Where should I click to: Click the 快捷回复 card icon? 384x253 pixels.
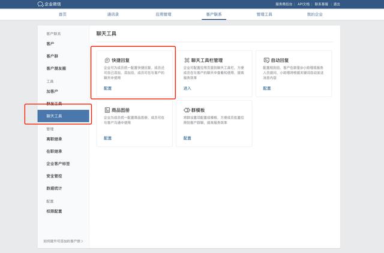[107, 60]
